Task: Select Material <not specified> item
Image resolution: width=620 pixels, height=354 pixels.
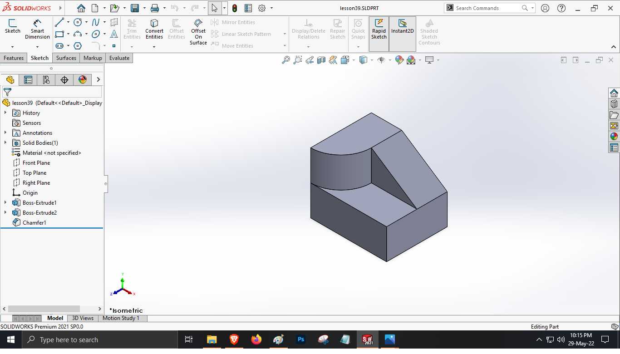Action: pos(52,152)
